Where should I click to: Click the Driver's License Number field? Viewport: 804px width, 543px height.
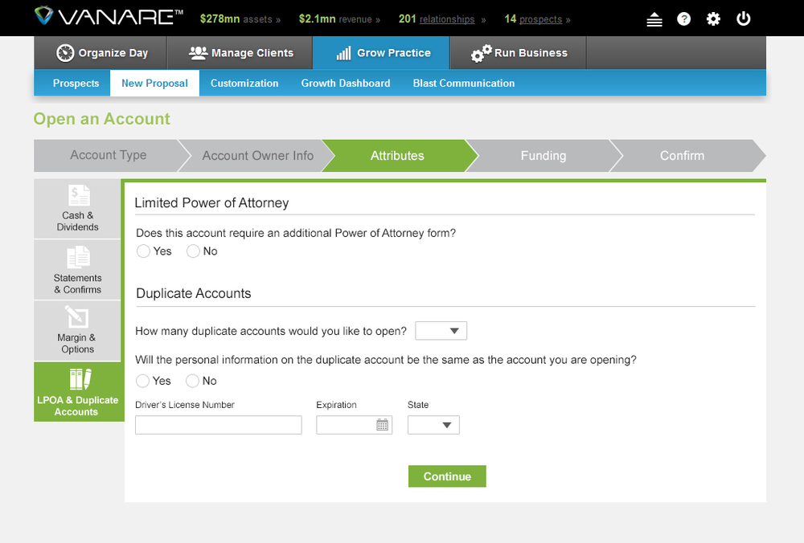[218, 424]
